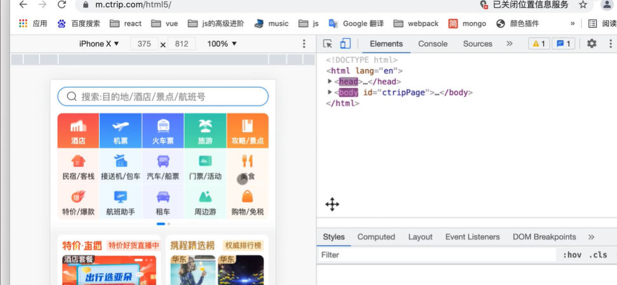Tap the 民宿/客栈 homestay icon
This screenshot has height=285, width=617.
(78, 166)
